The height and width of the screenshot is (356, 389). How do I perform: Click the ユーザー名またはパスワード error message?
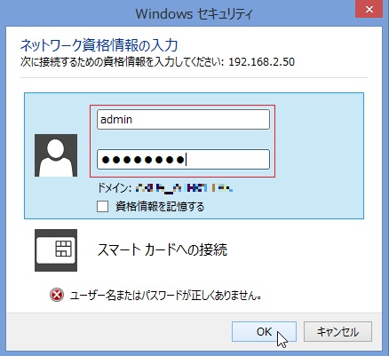[x=165, y=296]
